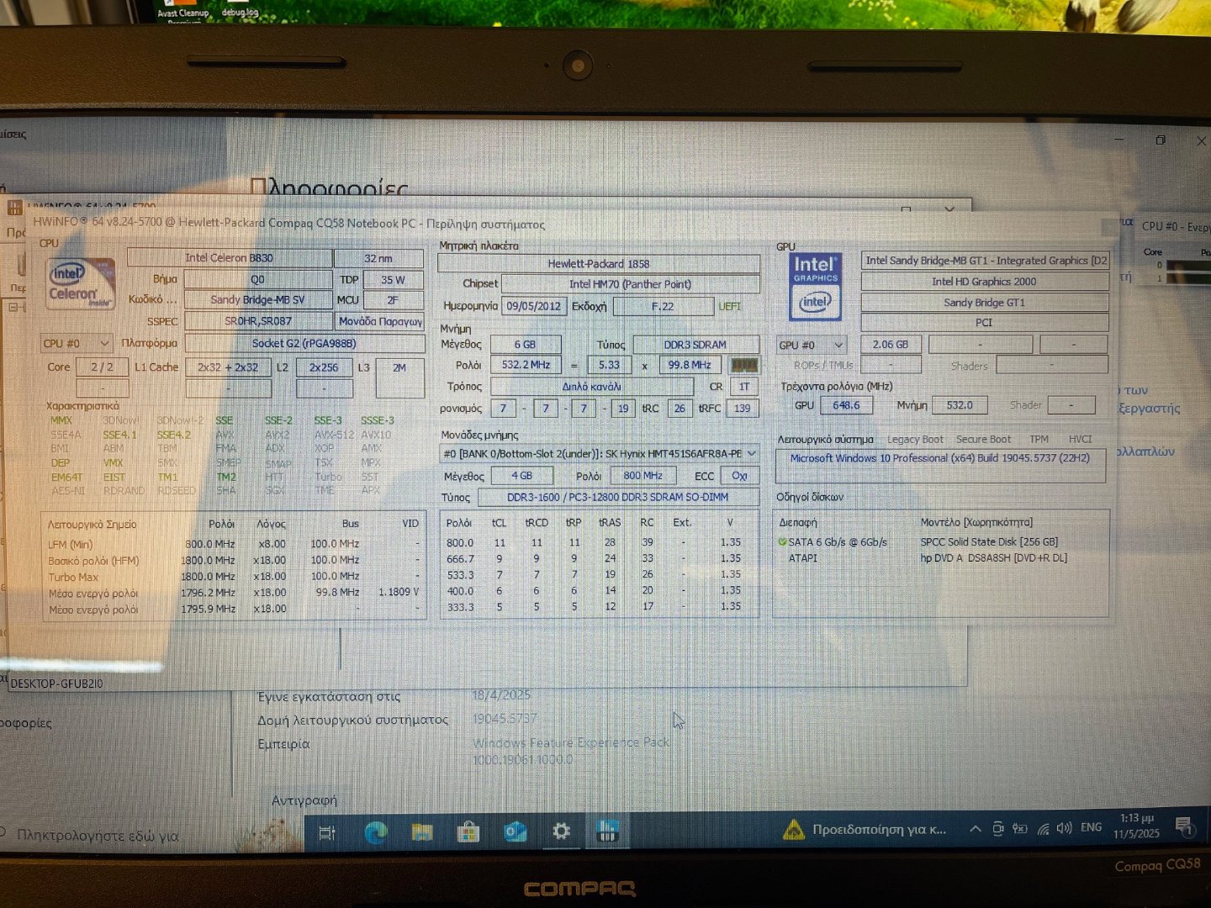Click the 2.06 GB GPU memory field
The width and height of the screenshot is (1211, 908).
point(891,345)
